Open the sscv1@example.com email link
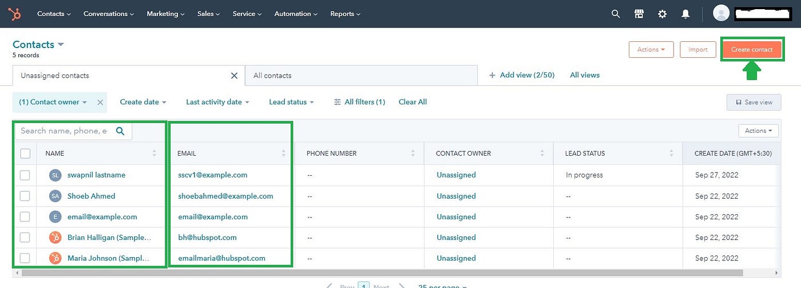Screen dimensions: 801x288 point(213,175)
